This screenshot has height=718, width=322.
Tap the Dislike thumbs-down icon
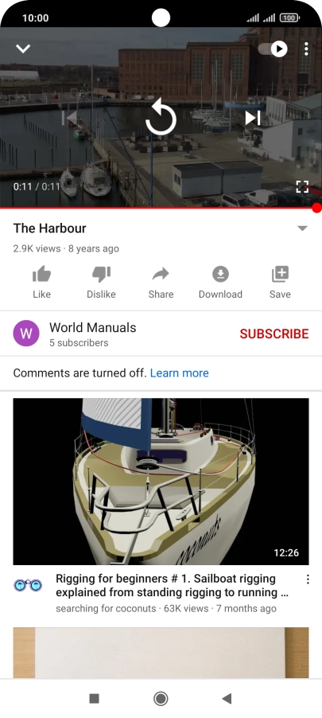pos(101,275)
